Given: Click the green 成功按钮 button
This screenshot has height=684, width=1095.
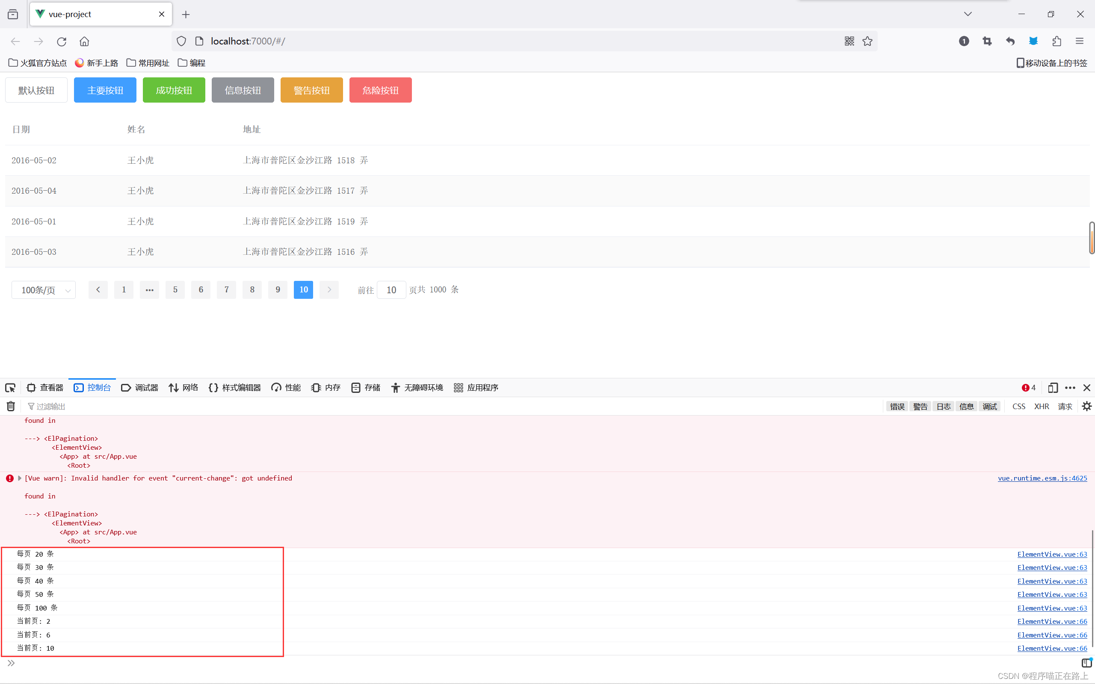Looking at the screenshot, I should tap(174, 90).
